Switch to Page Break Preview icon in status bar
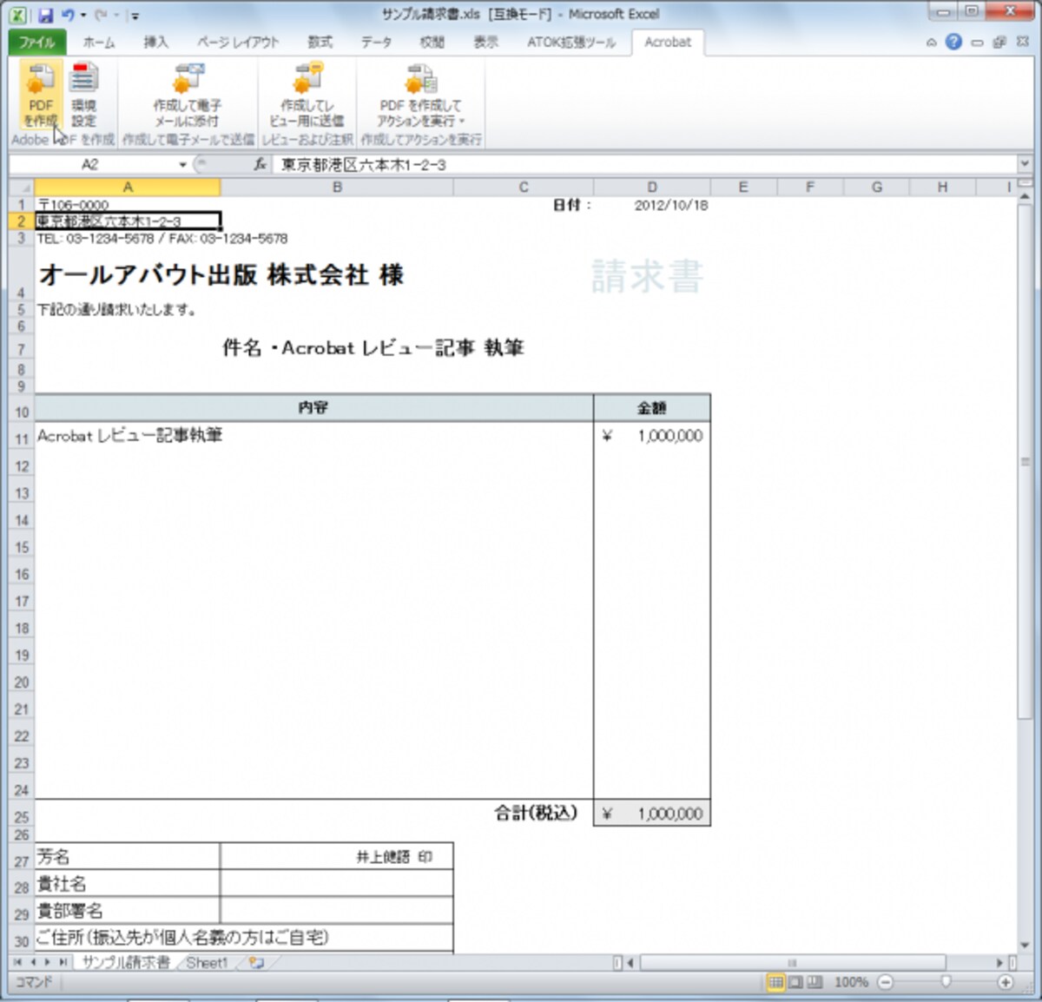Image resolution: width=1042 pixels, height=1002 pixels. point(814,982)
